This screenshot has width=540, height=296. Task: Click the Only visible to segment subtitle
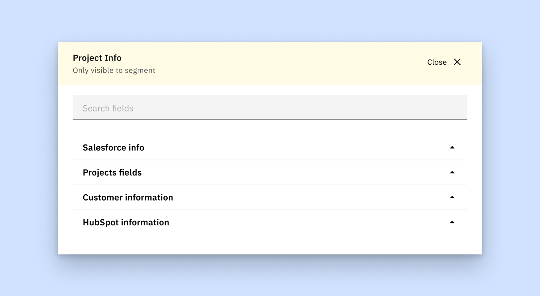coord(114,70)
